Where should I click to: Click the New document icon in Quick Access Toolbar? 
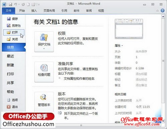click(x=28, y=4)
